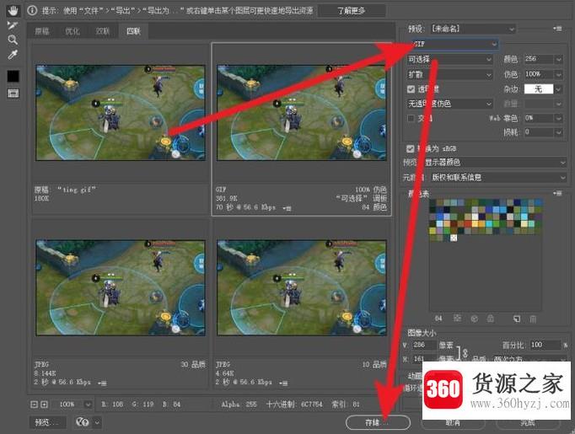Screen dimensions: 575x434
Task: Click the zoom in plus icon
Action: click(x=45, y=405)
